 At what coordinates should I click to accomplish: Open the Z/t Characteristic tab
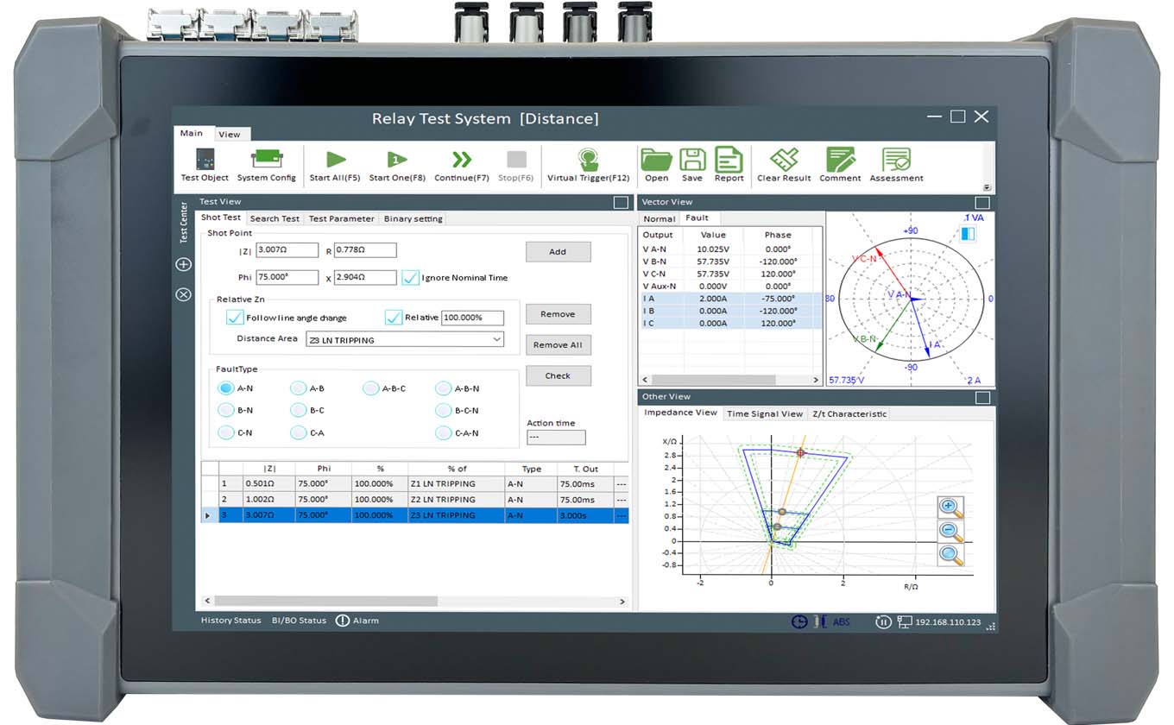click(849, 414)
